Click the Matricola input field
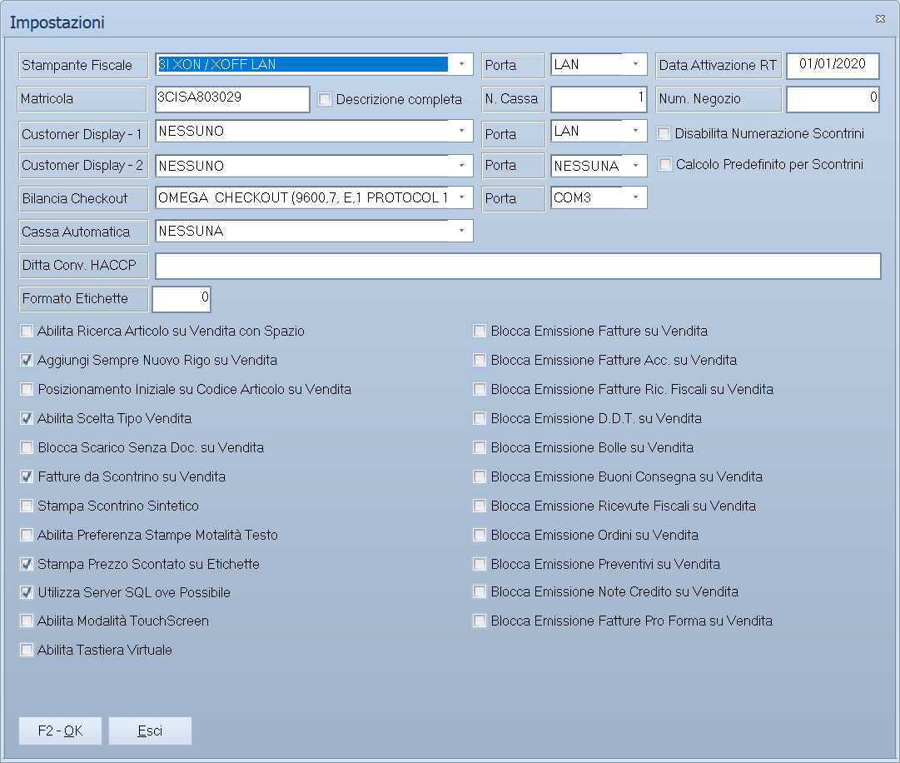This screenshot has height=763, width=900. 232,99
